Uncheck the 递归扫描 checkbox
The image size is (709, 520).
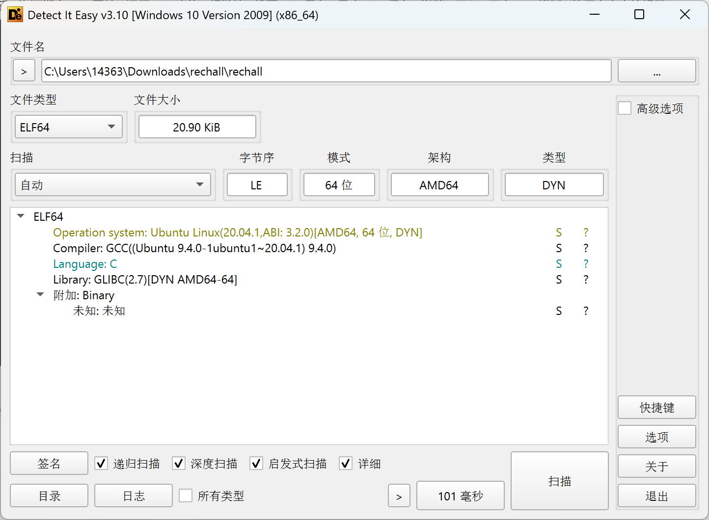[101, 463]
